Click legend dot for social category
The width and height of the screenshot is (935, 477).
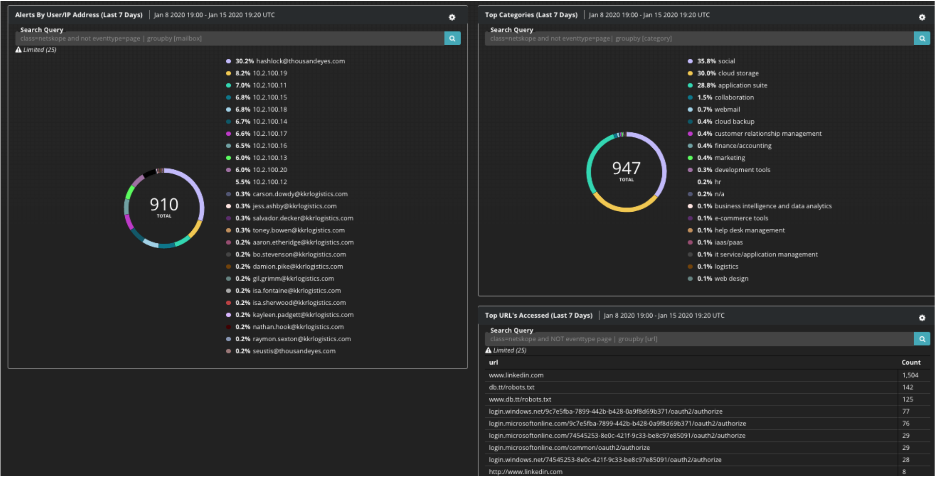[690, 61]
